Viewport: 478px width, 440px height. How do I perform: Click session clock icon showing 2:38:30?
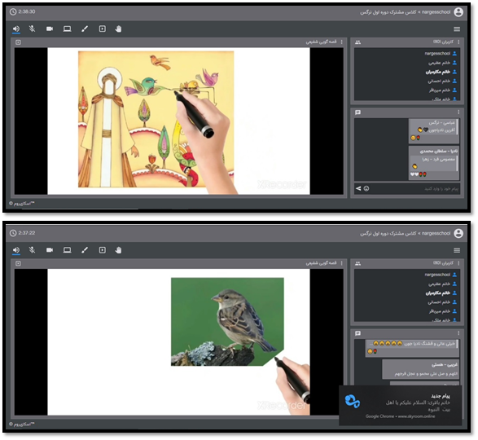[13, 11]
